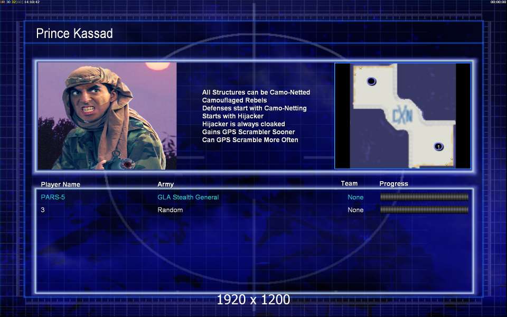Click the None team value for player 3

tap(355, 210)
